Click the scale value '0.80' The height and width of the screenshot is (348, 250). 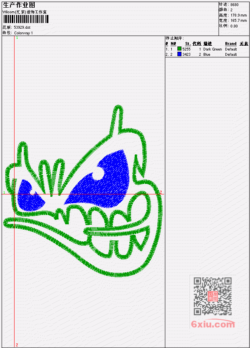pos(234,26)
